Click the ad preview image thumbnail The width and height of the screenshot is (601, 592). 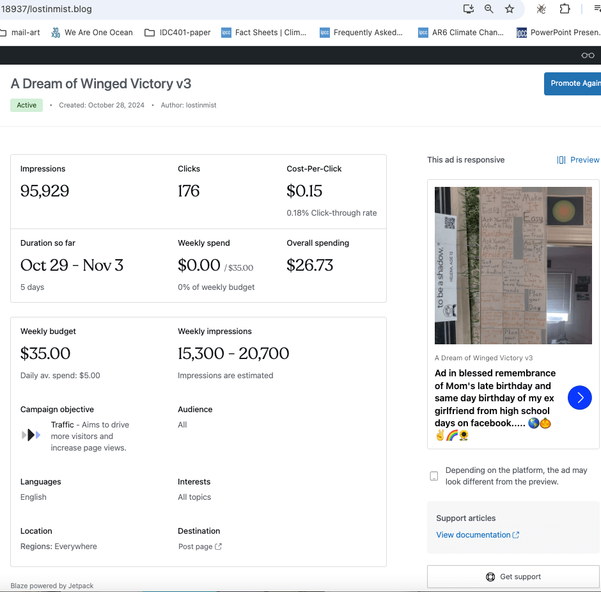click(513, 266)
